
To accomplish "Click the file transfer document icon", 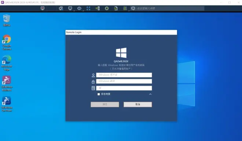I will coord(116,8).
